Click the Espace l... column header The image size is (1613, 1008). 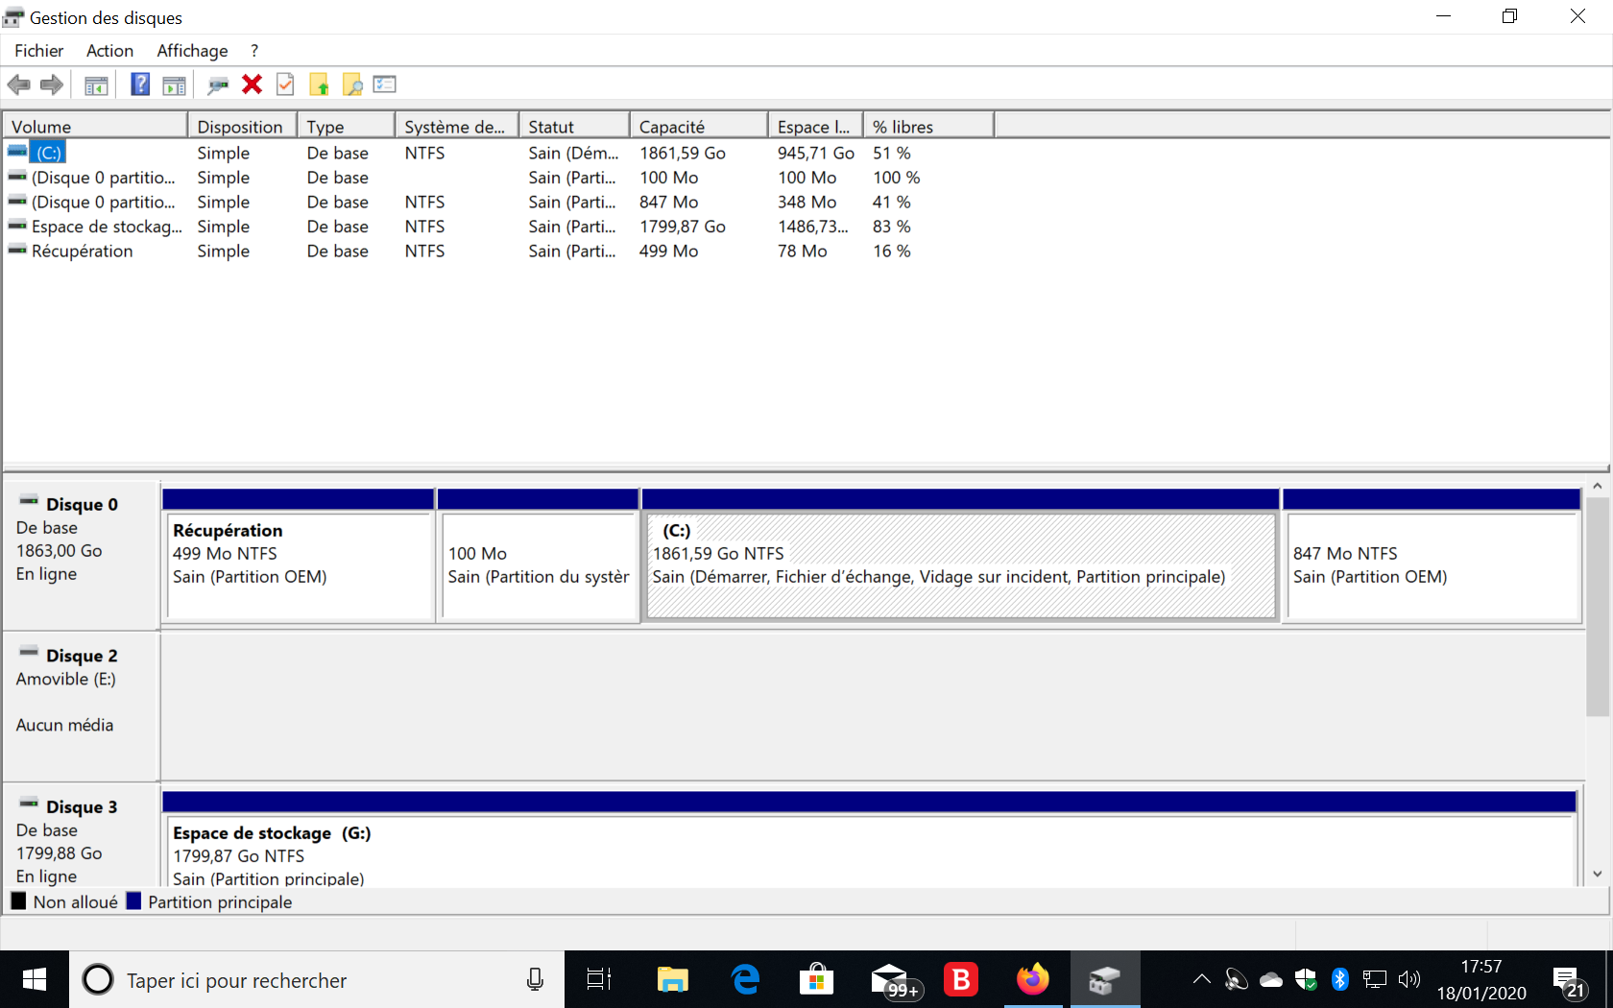pyautogui.click(x=816, y=127)
